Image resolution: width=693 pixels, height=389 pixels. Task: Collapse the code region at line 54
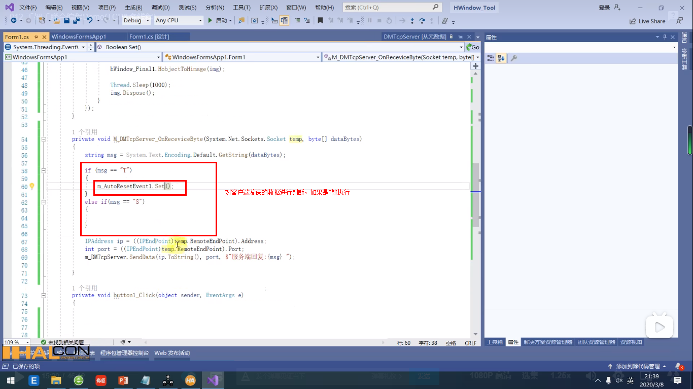[44, 139]
